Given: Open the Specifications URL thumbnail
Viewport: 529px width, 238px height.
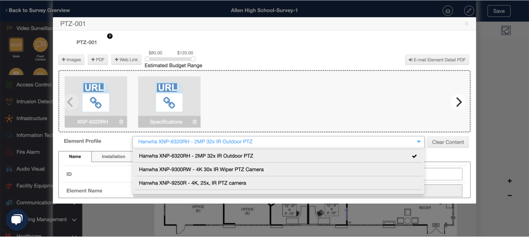Looking at the screenshot, I should click(169, 98).
